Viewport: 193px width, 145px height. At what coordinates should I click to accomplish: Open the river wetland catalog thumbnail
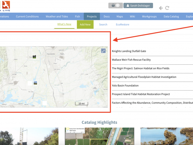167,136
